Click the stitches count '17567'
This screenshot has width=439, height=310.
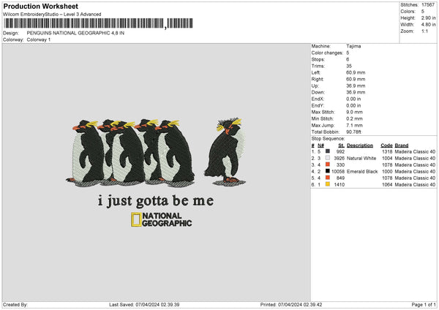pyautogui.click(x=428, y=5)
